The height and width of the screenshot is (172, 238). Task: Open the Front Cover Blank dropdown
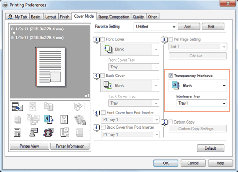click(129, 49)
